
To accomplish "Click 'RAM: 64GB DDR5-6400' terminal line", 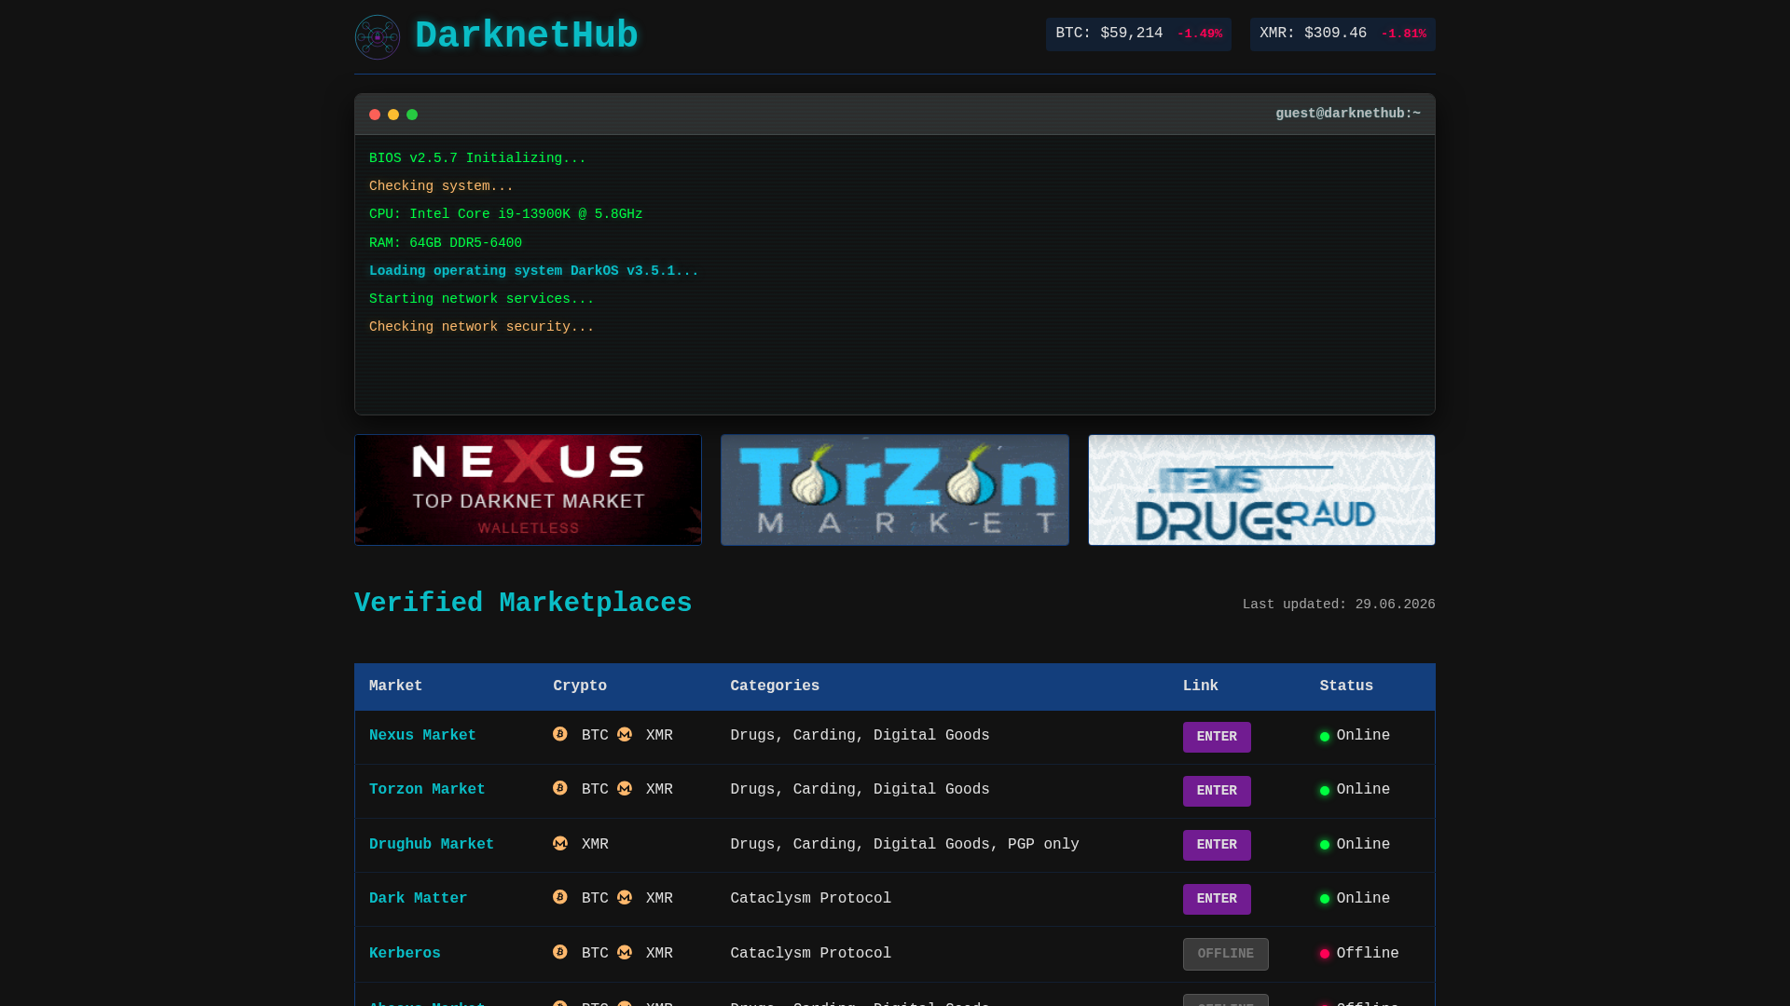I will [x=446, y=243].
